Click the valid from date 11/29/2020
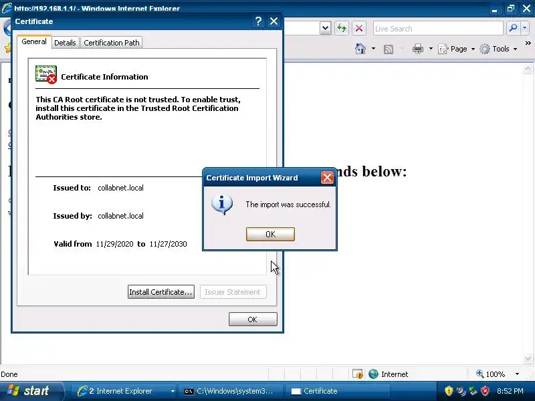The width and height of the screenshot is (535, 401). [x=114, y=244]
